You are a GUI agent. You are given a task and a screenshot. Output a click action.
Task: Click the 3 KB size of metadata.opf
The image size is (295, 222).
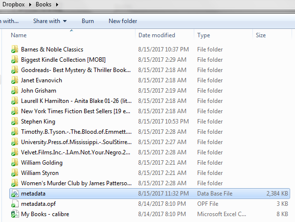pyautogui.click(x=282, y=204)
